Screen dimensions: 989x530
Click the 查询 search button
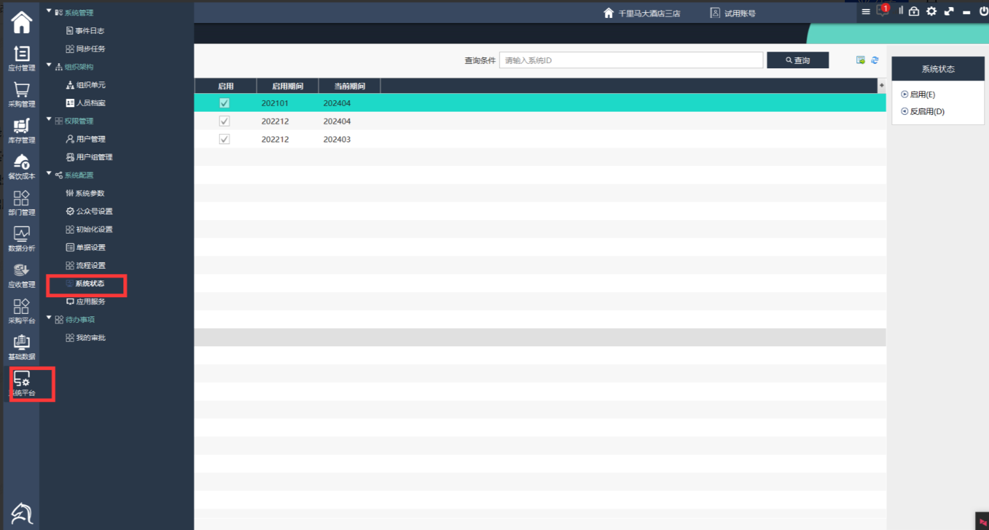coord(798,60)
